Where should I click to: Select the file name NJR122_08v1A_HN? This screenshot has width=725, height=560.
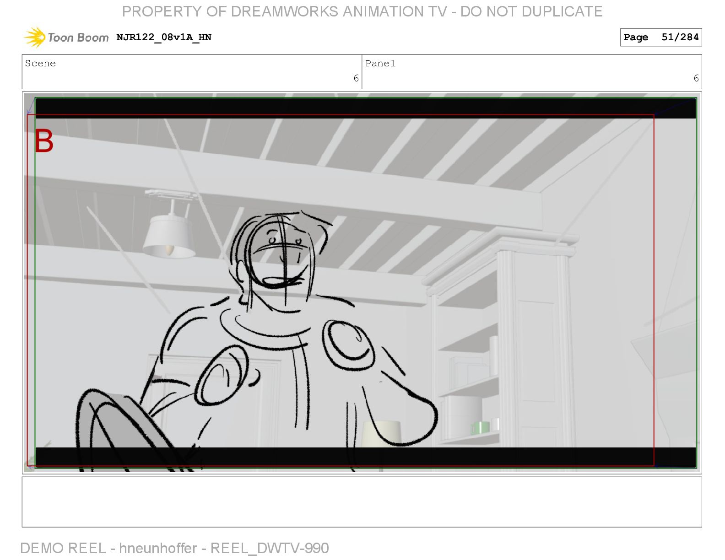click(164, 37)
